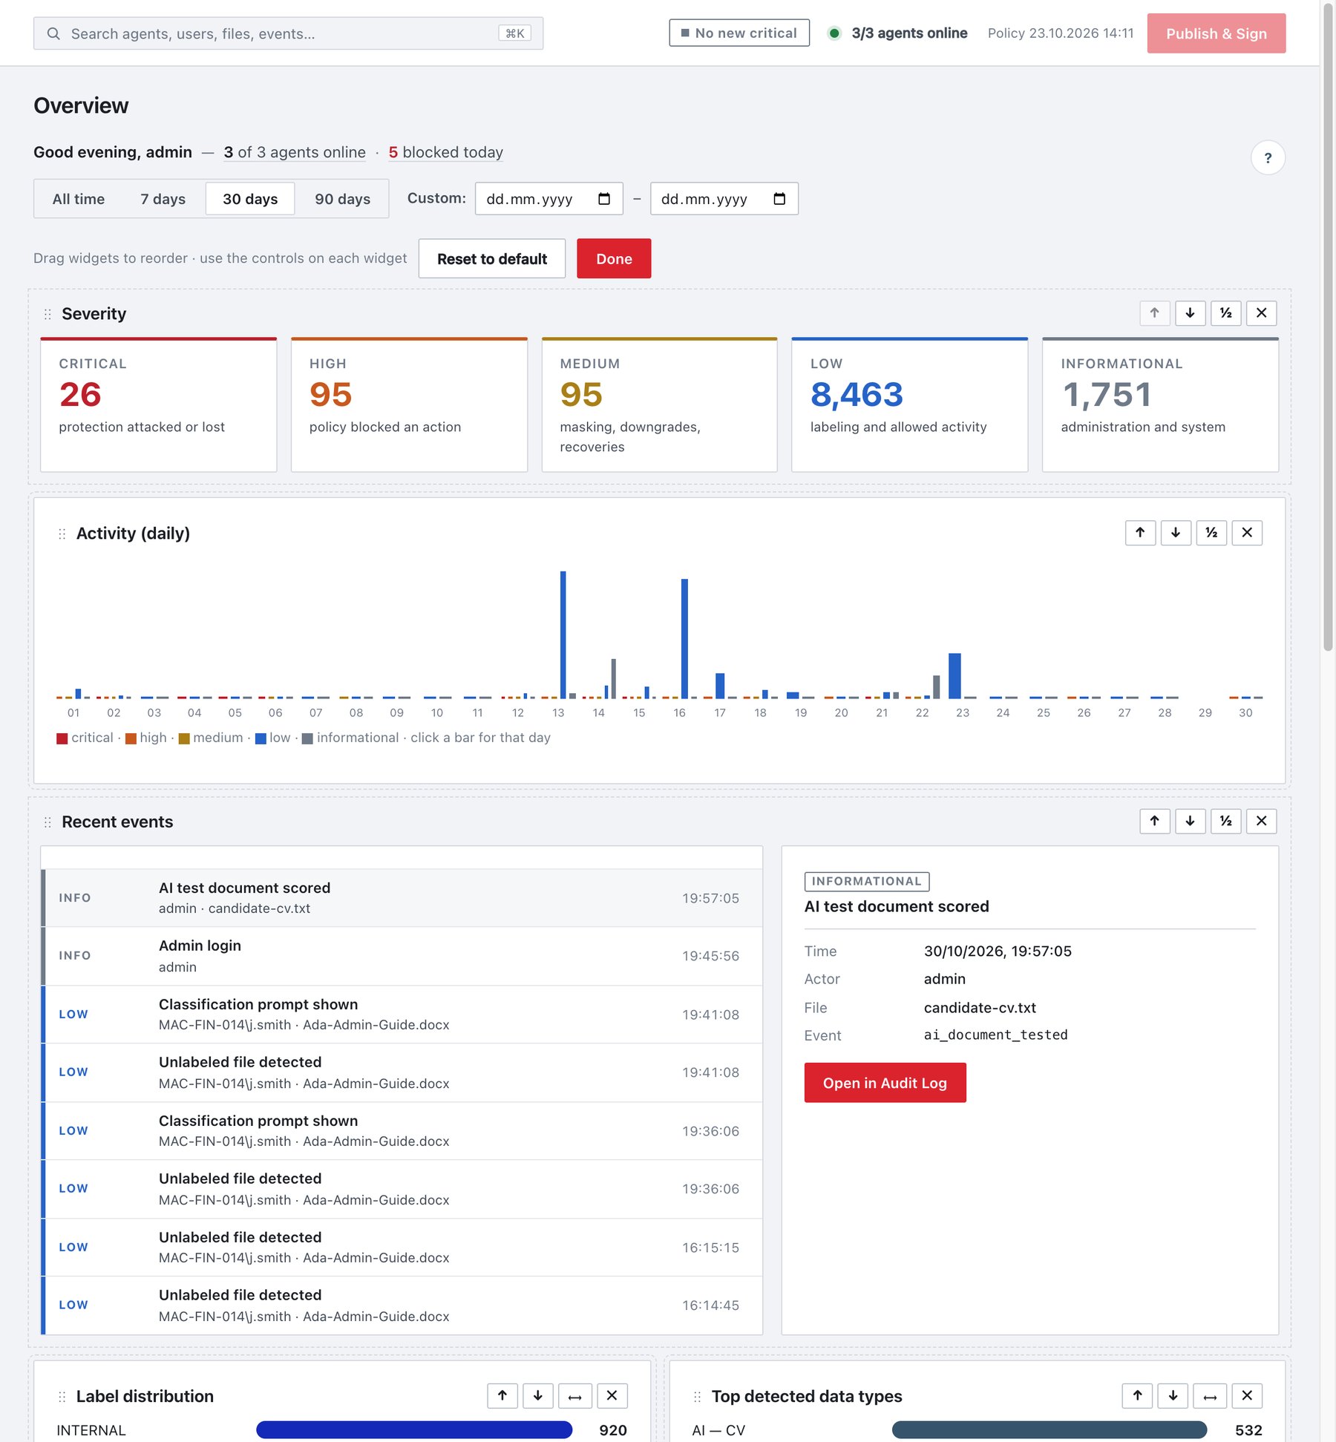Image resolution: width=1336 pixels, height=1442 pixels.
Task: Toggle half-width for Recent events widget
Action: point(1225,821)
